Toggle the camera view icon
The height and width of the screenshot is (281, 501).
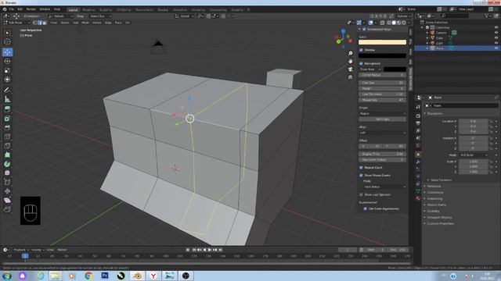(x=351, y=69)
